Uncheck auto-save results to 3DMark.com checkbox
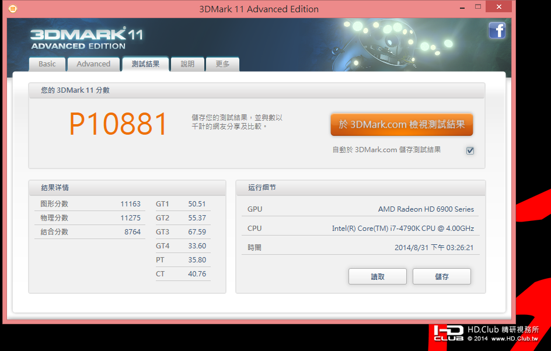The height and width of the screenshot is (351, 551). 470,150
